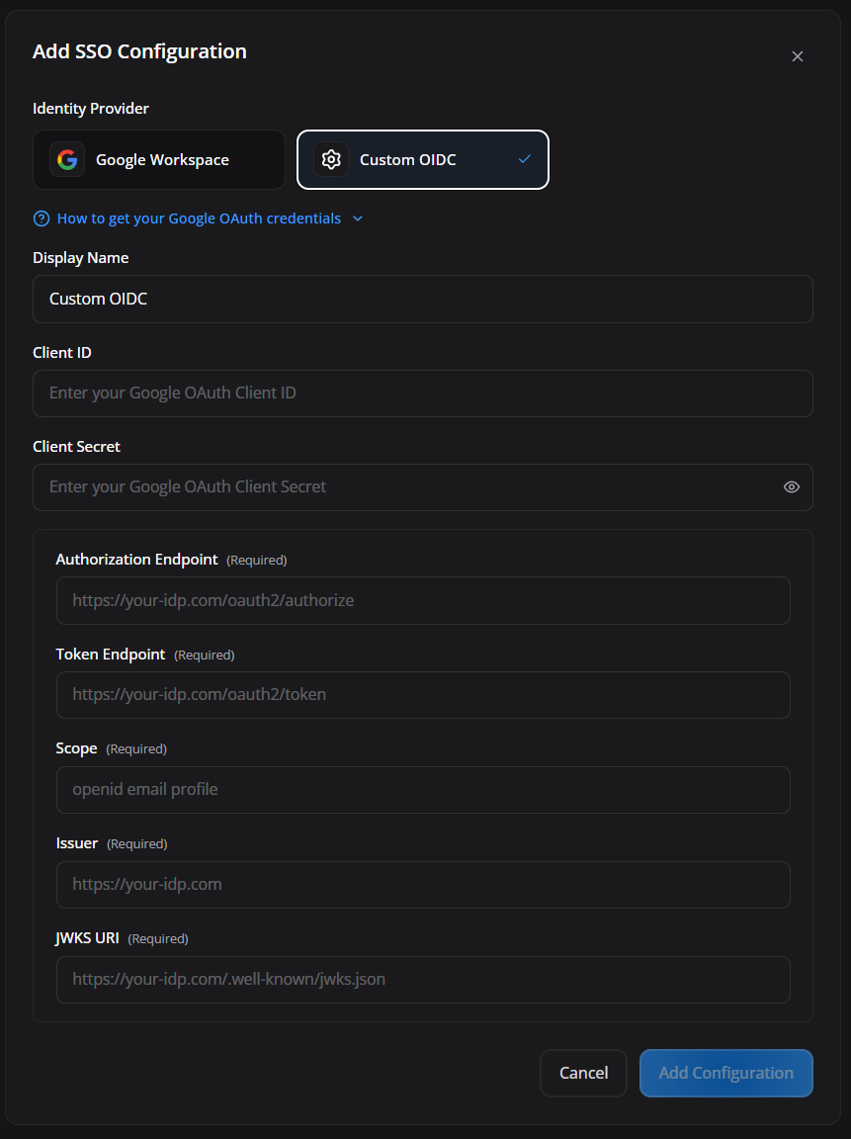Open the 'How to get your Google OAuth credentials' link
Screen dimensions: 851x1139
tap(199, 219)
